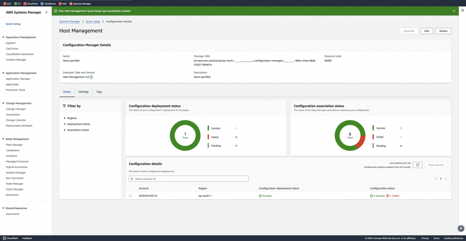Select the radio button for account 003635478316
Viewport: 466px width, 241px height.
(130, 196)
